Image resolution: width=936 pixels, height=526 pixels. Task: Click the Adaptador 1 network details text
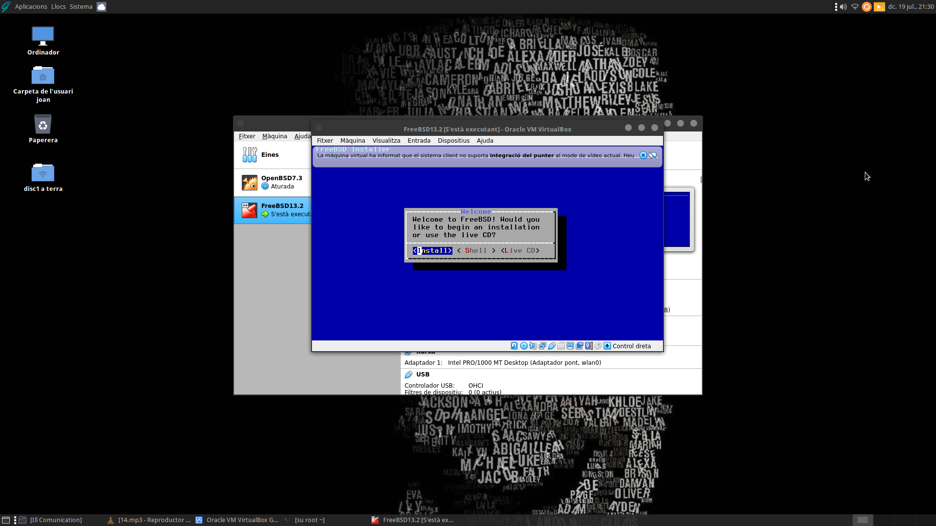coord(503,363)
